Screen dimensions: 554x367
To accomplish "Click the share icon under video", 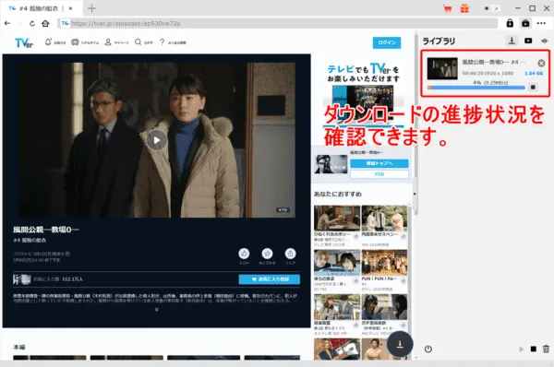I will pyautogui.click(x=290, y=254).
